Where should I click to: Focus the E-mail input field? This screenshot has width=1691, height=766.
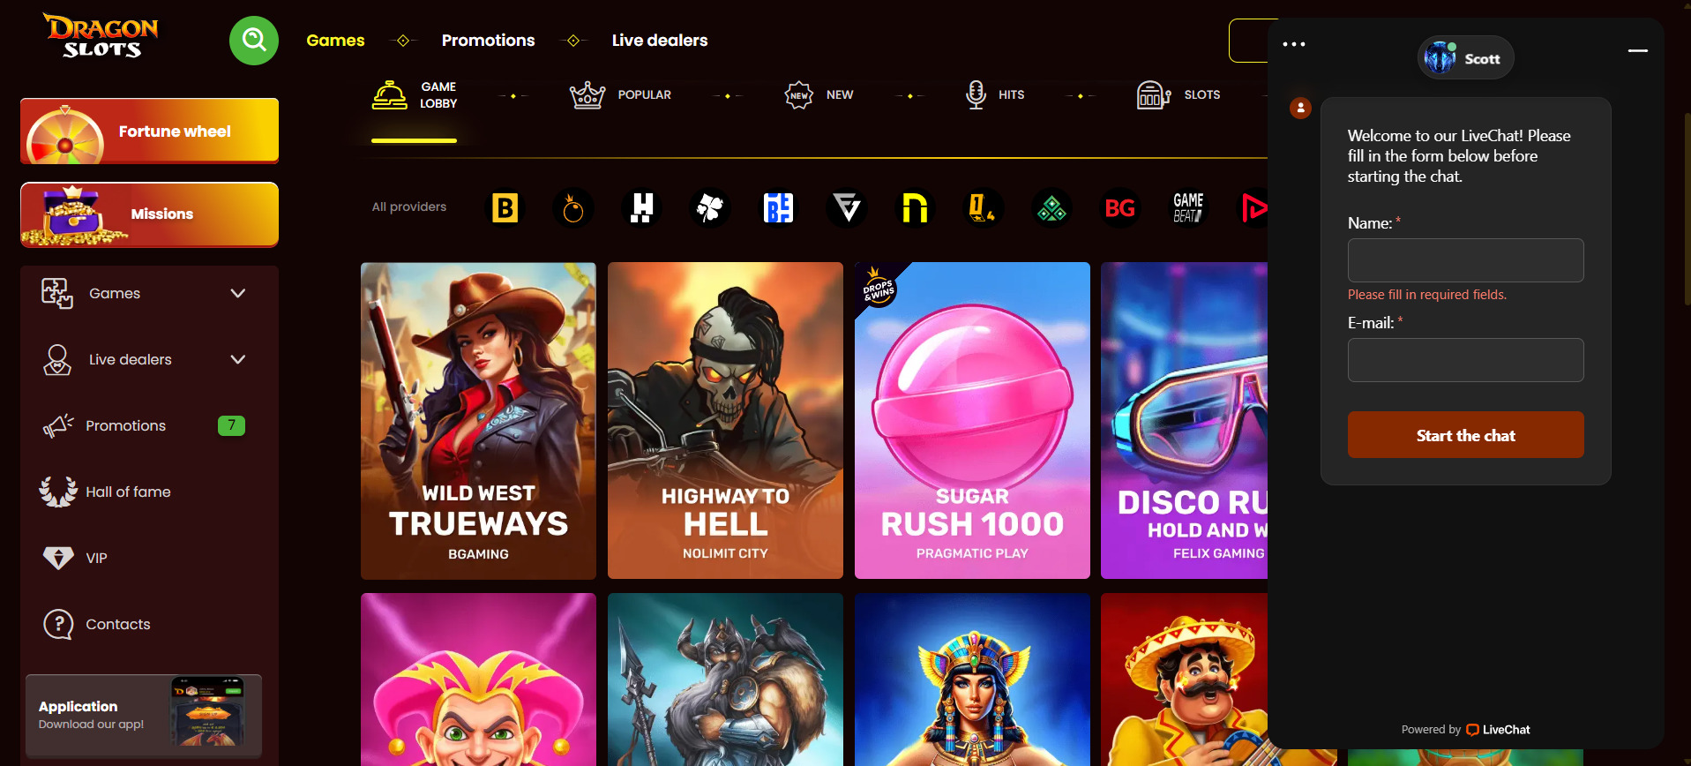coord(1465,360)
